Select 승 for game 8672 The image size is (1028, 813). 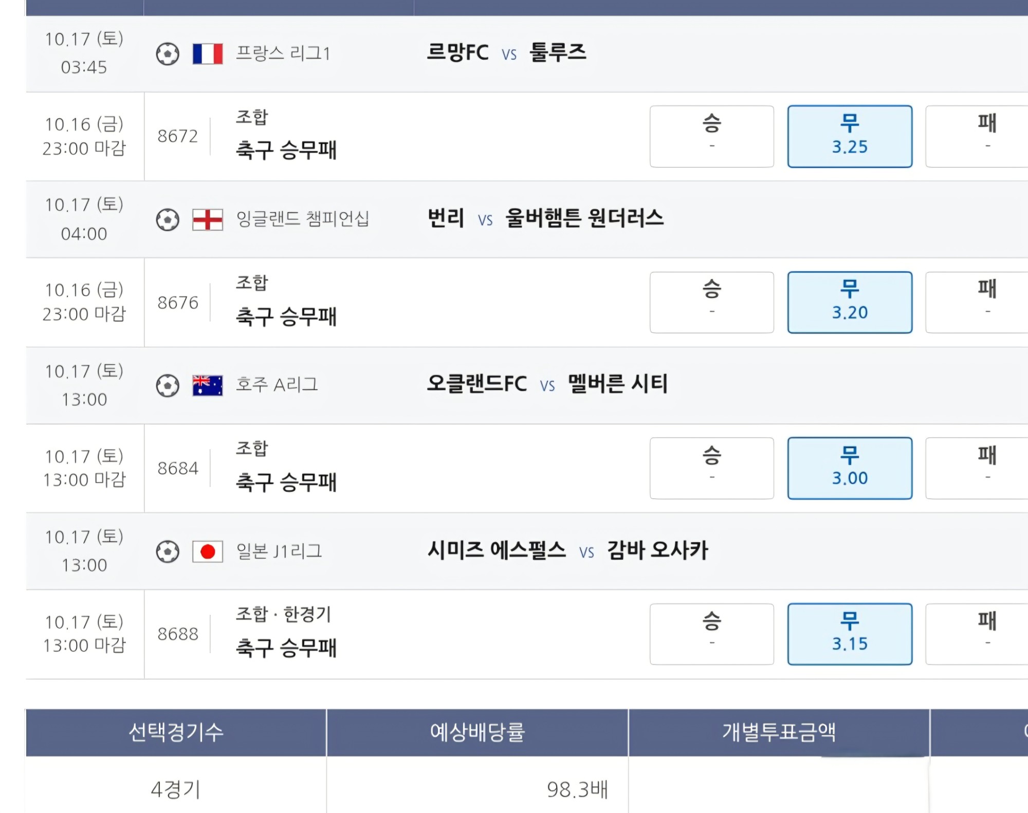712,137
